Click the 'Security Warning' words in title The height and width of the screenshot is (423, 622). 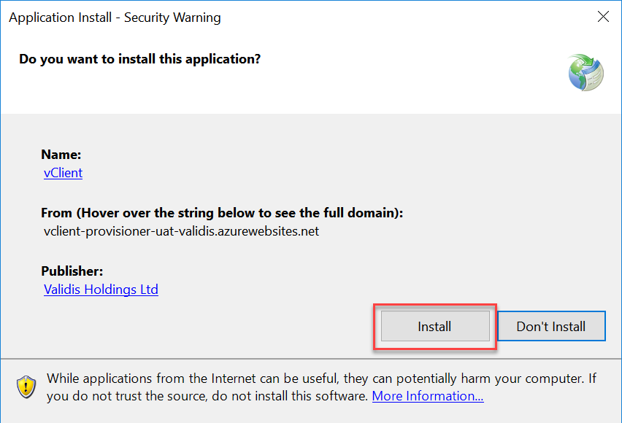[x=172, y=17]
